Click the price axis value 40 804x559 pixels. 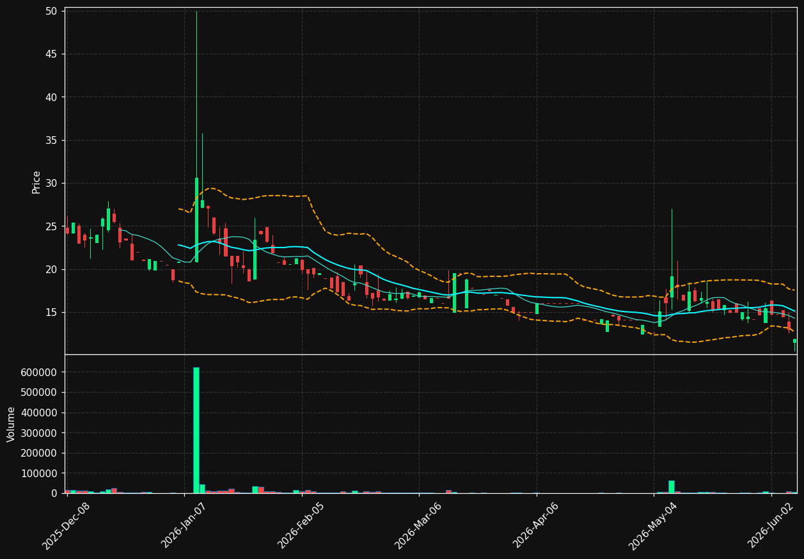(51, 97)
